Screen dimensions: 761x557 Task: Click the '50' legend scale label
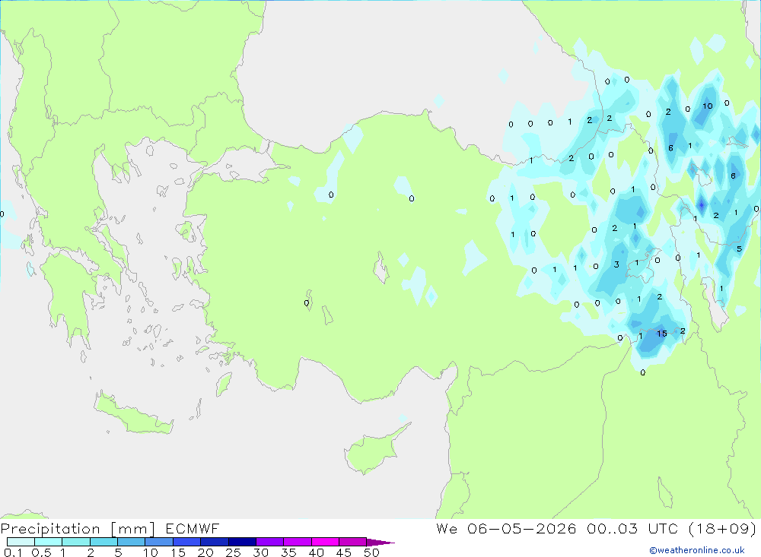pyautogui.click(x=371, y=552)
